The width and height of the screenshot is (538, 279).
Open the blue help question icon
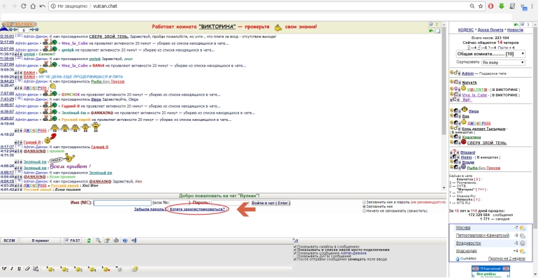coord(125,241)
